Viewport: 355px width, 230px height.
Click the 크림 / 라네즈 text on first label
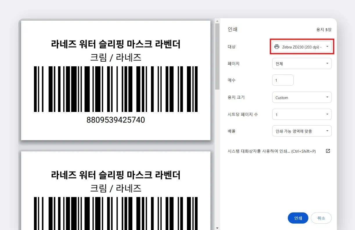pyautogui.click(x=116, y=58)
